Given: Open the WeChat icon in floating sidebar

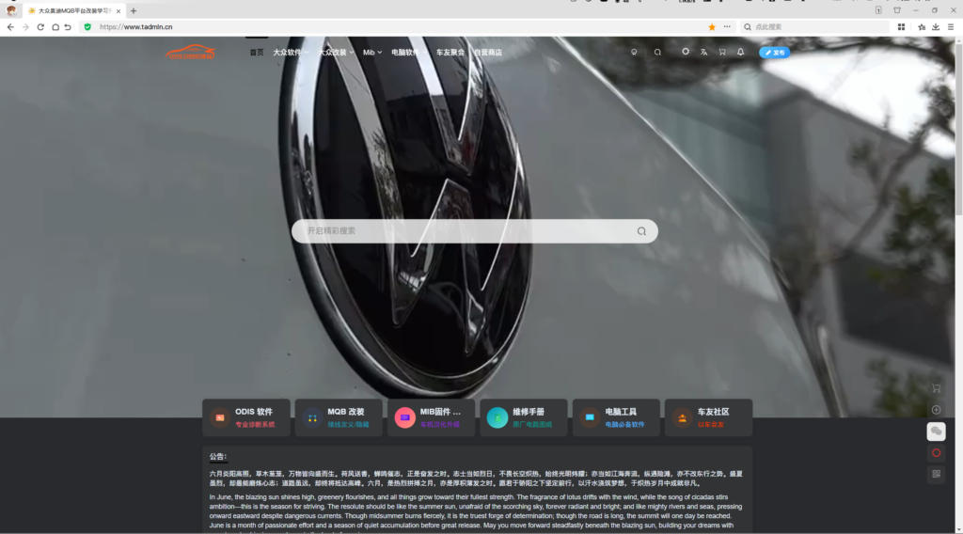Looking at the screenshot, I should [x=936, y=432].
